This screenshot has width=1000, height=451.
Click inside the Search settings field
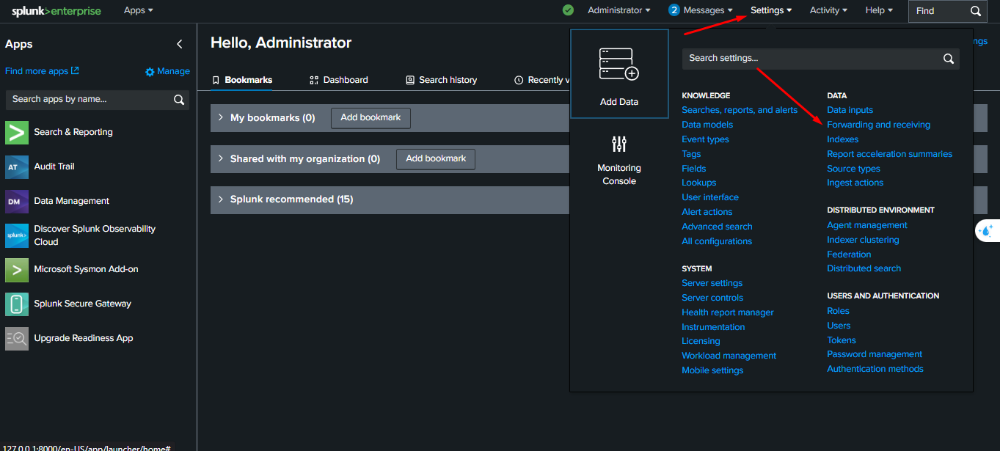click(x=807, y=58)
